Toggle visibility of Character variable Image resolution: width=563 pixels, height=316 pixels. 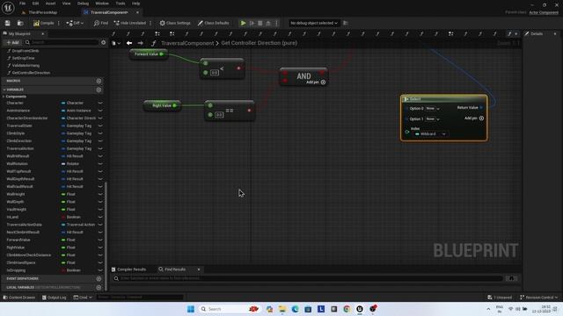coord(100,103)
